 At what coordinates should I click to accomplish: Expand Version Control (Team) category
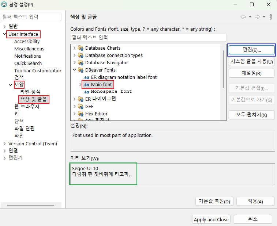point(5,144)
